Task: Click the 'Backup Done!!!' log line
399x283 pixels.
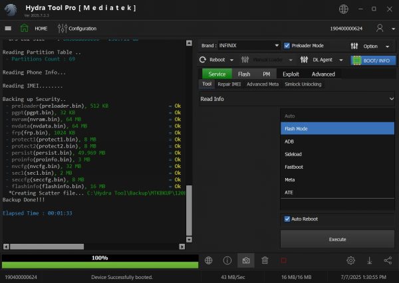Action: tap(24, 200)
